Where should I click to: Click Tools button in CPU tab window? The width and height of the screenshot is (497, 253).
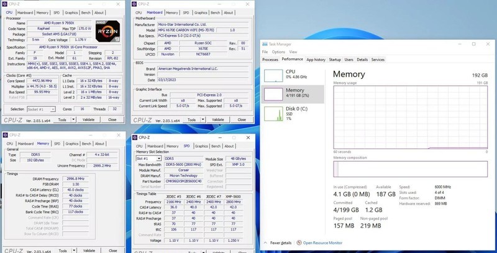pyautogui.click(x=62, y=119)
